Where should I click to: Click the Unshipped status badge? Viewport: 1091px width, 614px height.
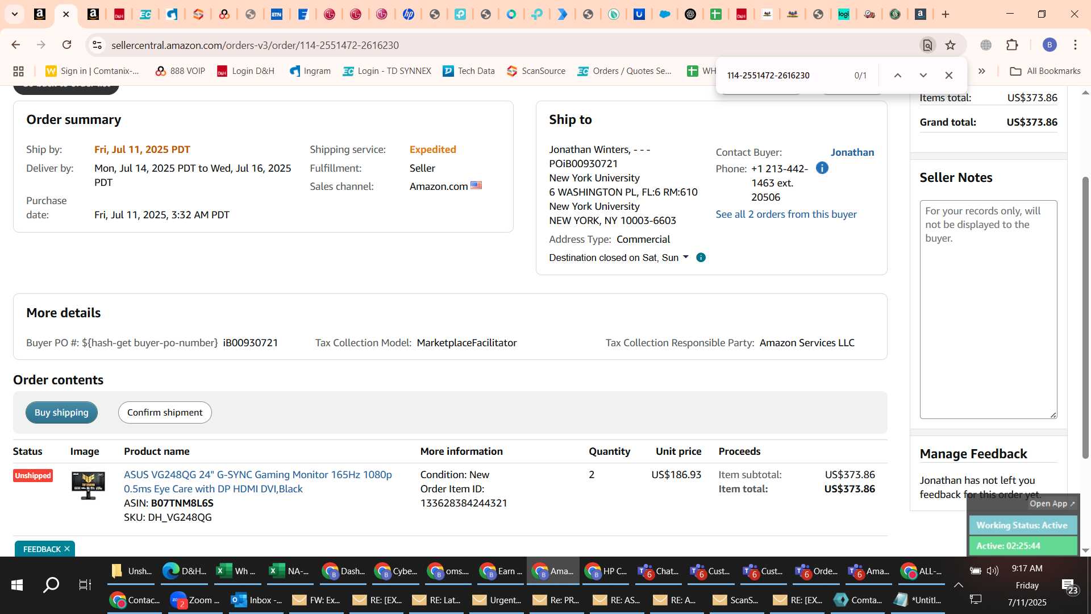[x=33, y=475]
